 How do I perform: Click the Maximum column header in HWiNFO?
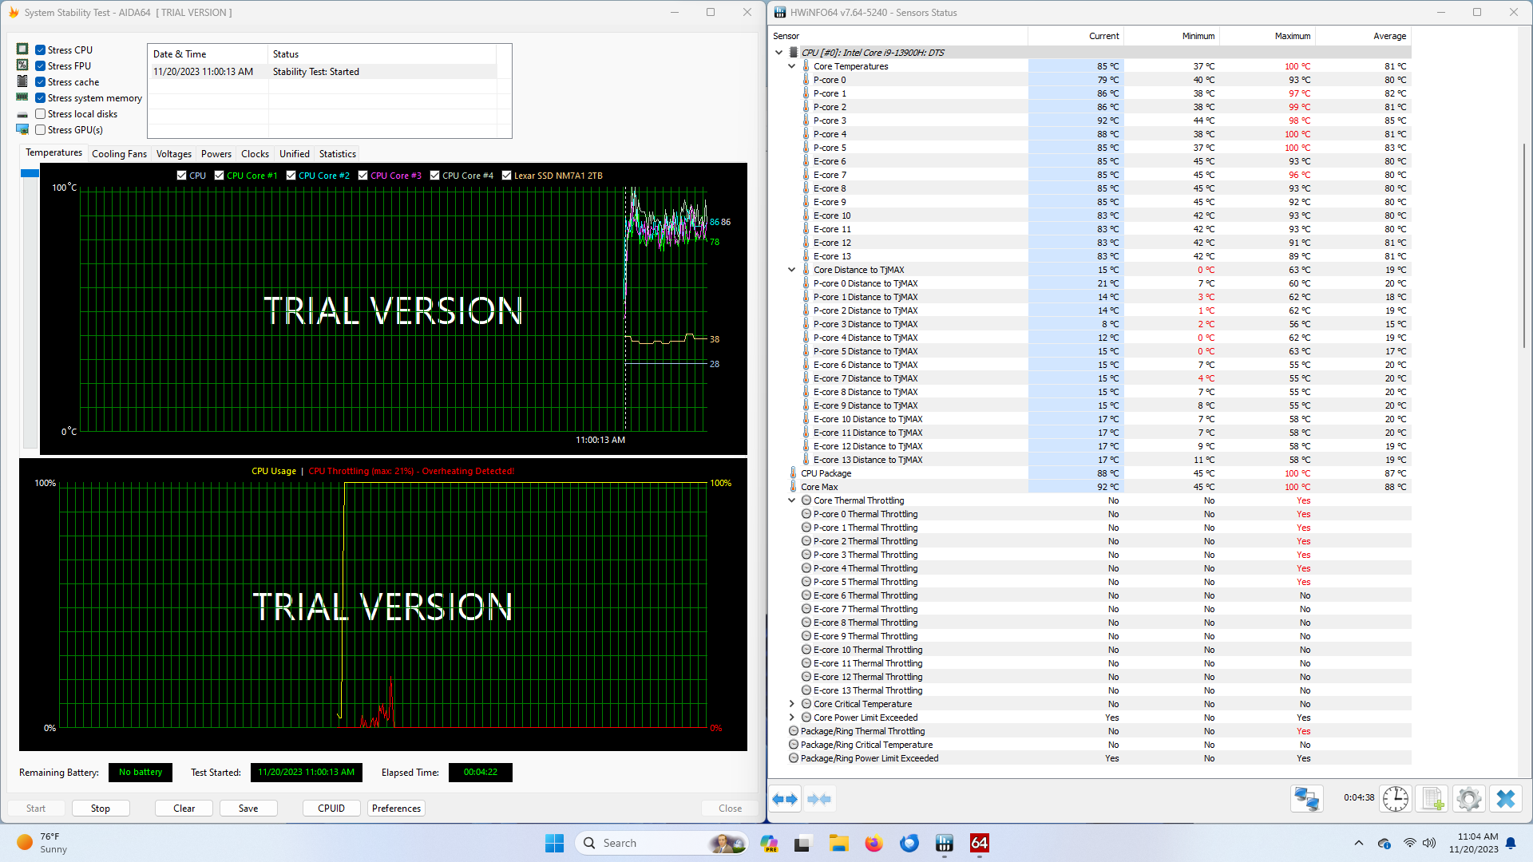tap(1267, 36)
